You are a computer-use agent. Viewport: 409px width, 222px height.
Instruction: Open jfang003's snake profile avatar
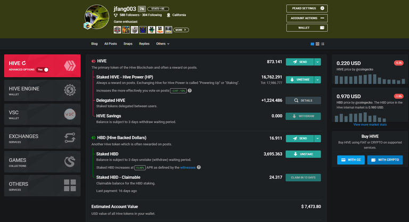tap(97, 17)
